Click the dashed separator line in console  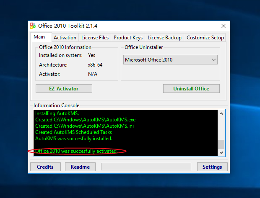coord(76,145)
